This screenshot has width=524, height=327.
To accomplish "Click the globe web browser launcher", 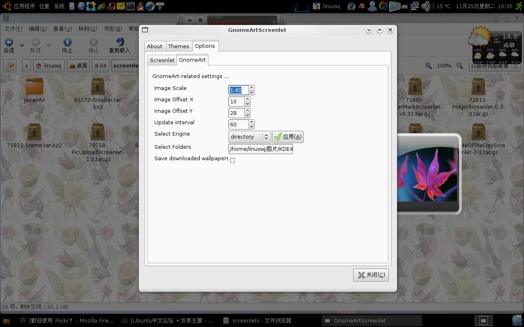I will (x=81, y=6).
